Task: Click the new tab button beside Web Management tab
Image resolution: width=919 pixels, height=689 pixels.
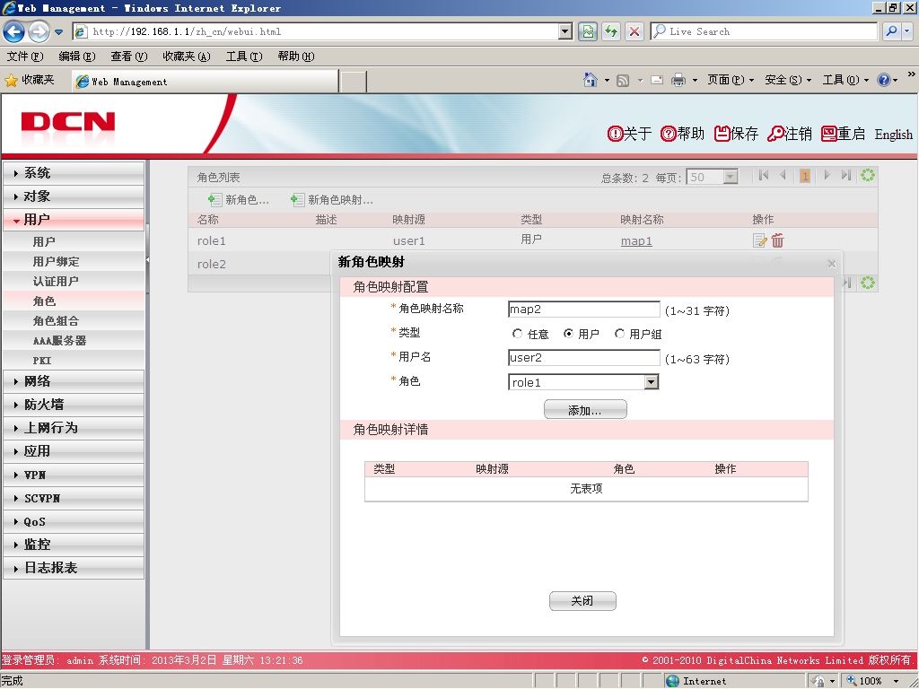Action: click(x=354, y=82)
